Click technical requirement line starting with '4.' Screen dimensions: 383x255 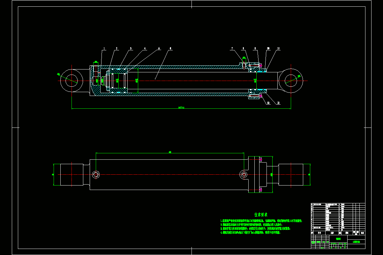click(x=250, y=233)
